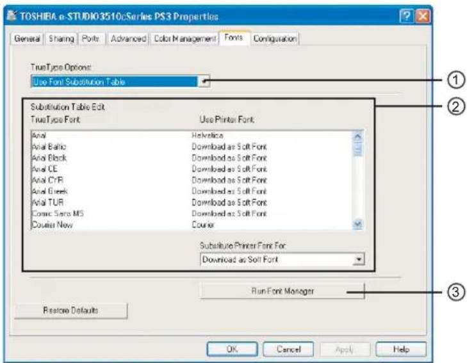Select the Fonts tab
Viewport: 467px width, 363px height.
(234, 38)
